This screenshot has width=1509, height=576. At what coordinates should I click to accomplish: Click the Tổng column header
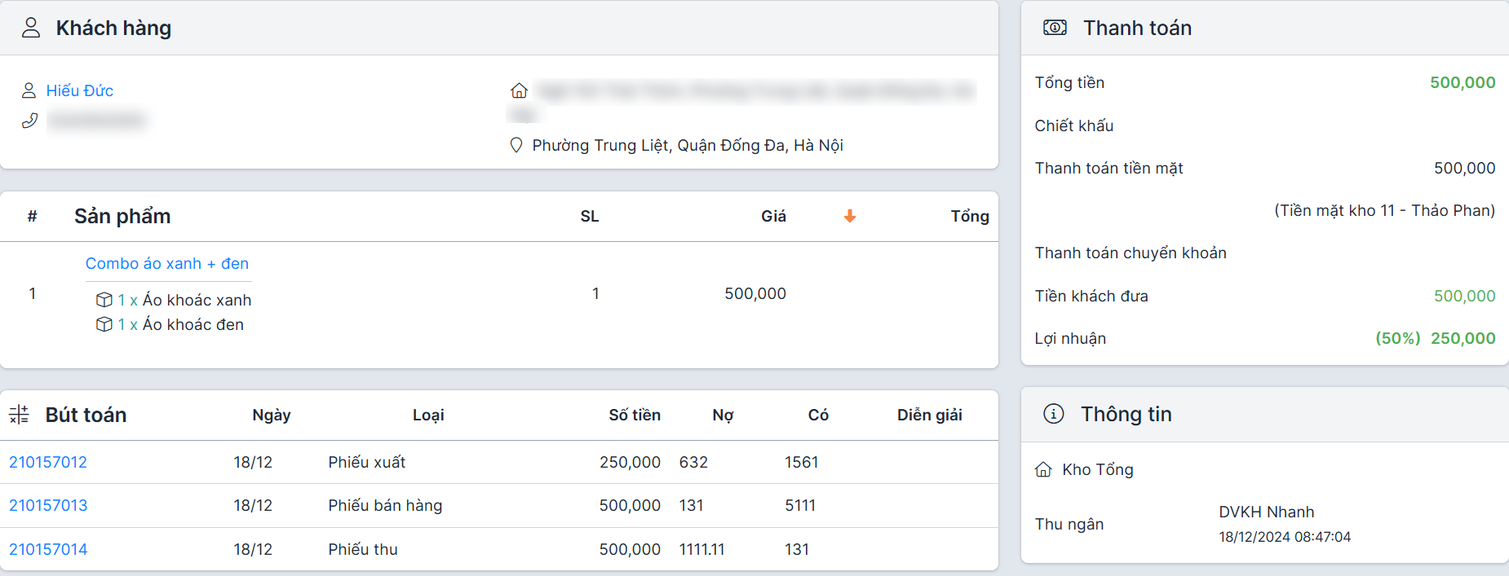(970, 216)
